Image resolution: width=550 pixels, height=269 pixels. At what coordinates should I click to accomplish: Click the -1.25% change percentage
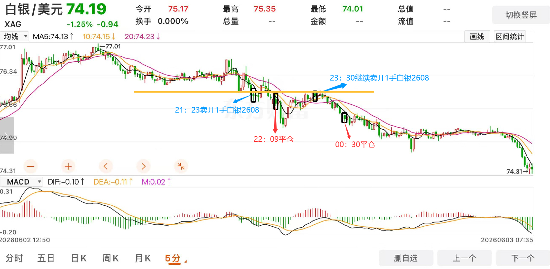[80, 24]
